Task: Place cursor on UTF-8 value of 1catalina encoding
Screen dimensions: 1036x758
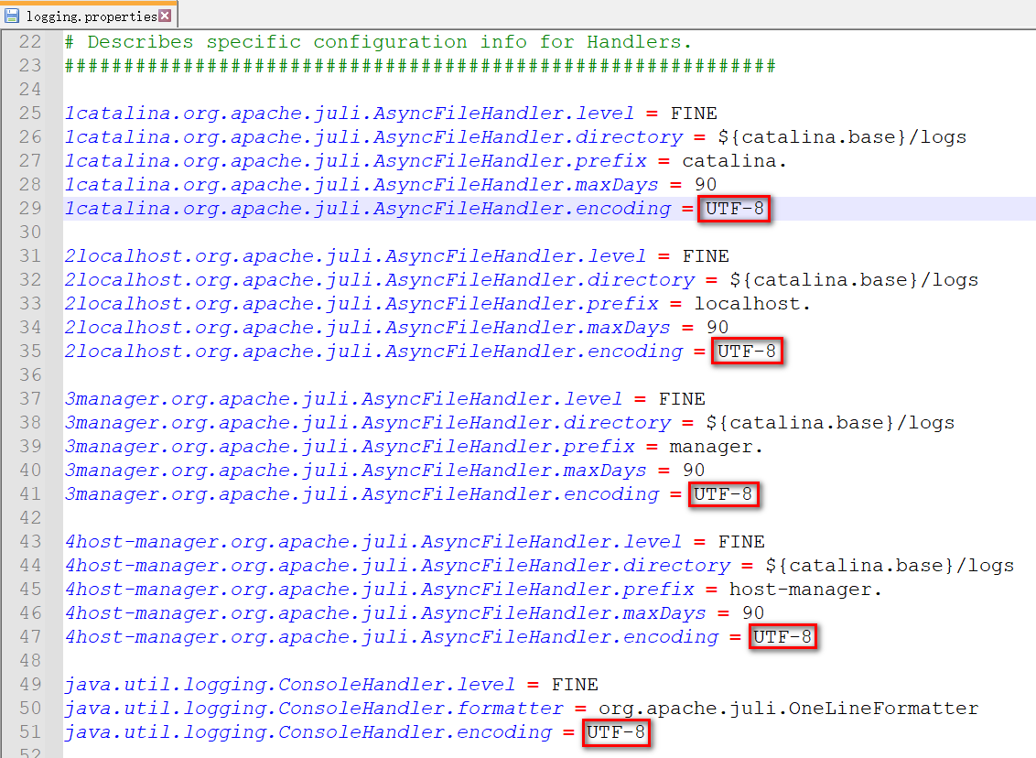Action: tap(734, 209)
